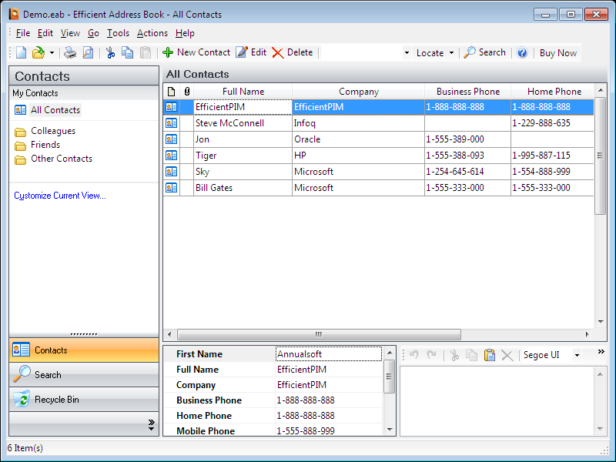The height and width of the screenshot is (462, 616).
Task: Click the contact list horizontal scrollbar thumb
Action: click(319, 335)
